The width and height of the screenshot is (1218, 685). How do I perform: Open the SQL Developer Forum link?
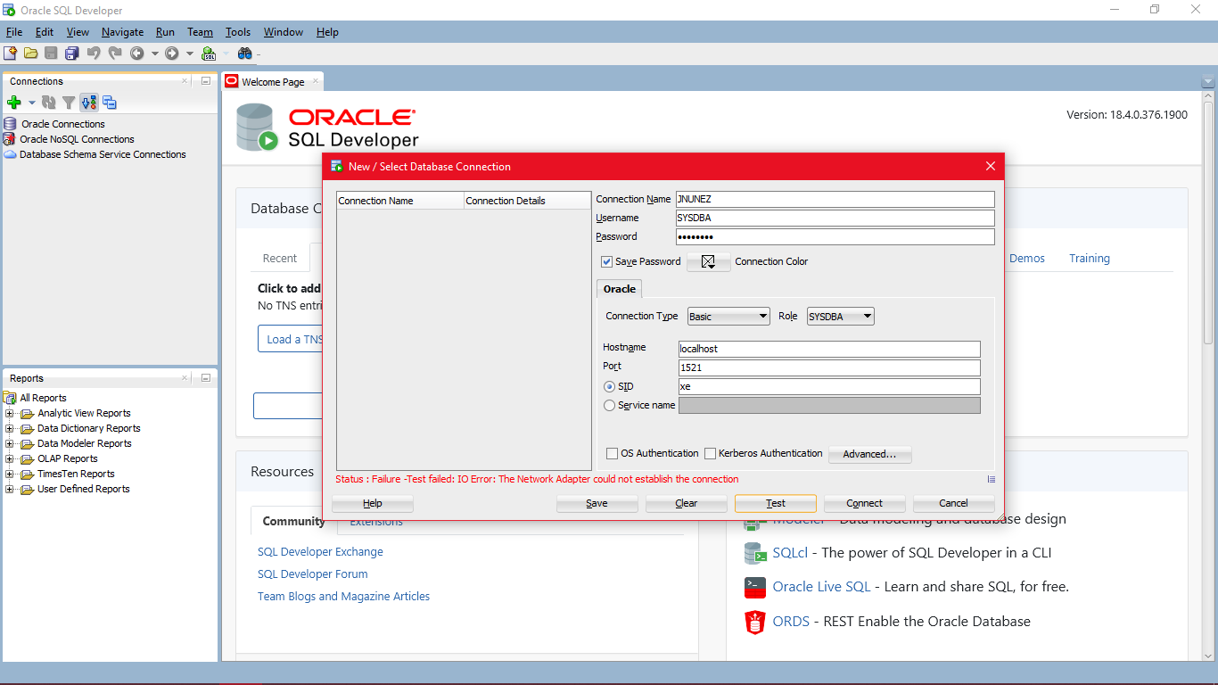[x=313, y=574]
